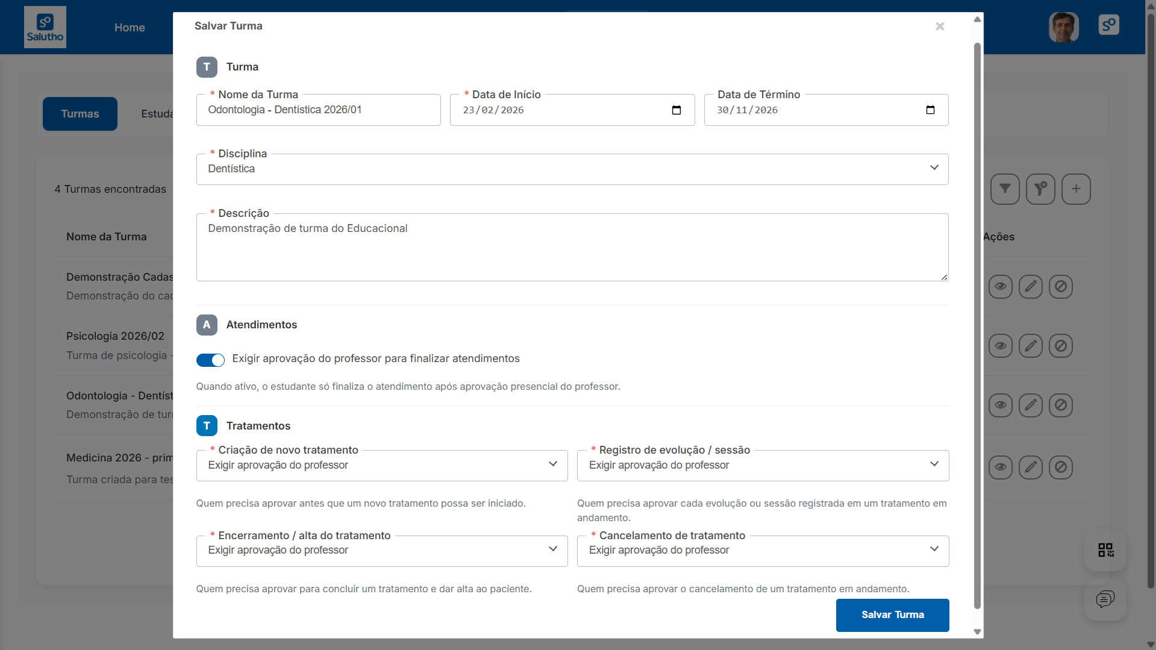View the Psicologia 2026/02 turma
Viewport: 1156px width, 650px height.
(1001, 346)
